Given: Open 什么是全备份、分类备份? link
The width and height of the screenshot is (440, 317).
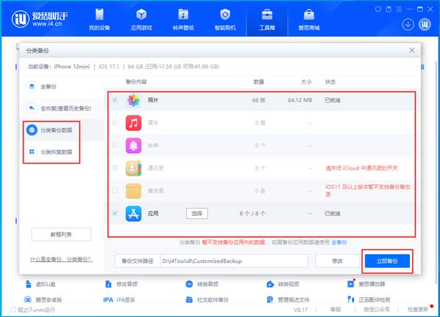Looking at the screenshot, I should pos(61,259).
